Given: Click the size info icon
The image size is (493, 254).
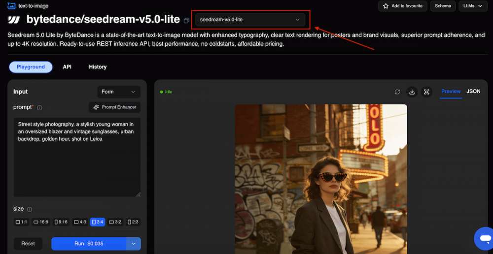Looking at the screenshot, I should (30, 209).
